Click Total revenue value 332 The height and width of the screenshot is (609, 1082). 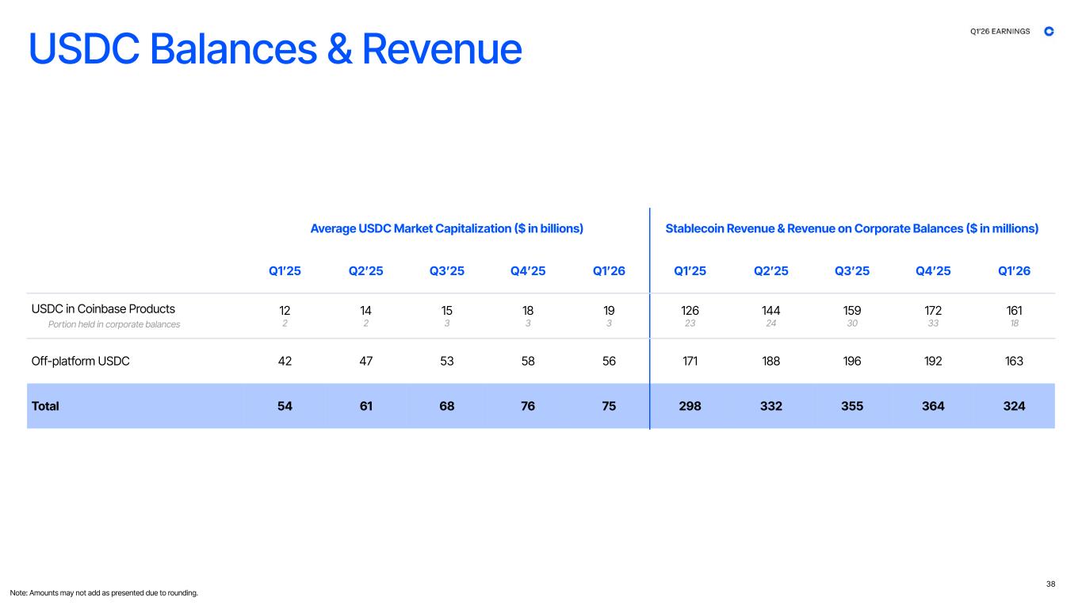[771, 406]
